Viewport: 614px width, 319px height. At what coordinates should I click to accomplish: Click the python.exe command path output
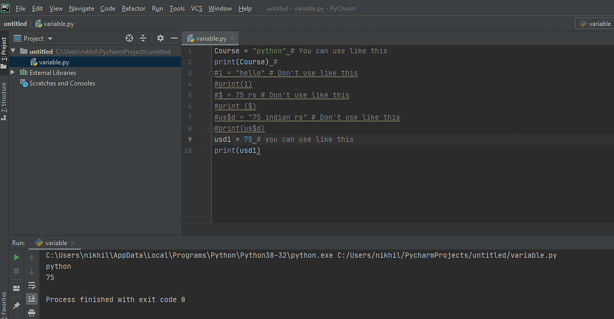pyautogui.click(x=301, y=256)
